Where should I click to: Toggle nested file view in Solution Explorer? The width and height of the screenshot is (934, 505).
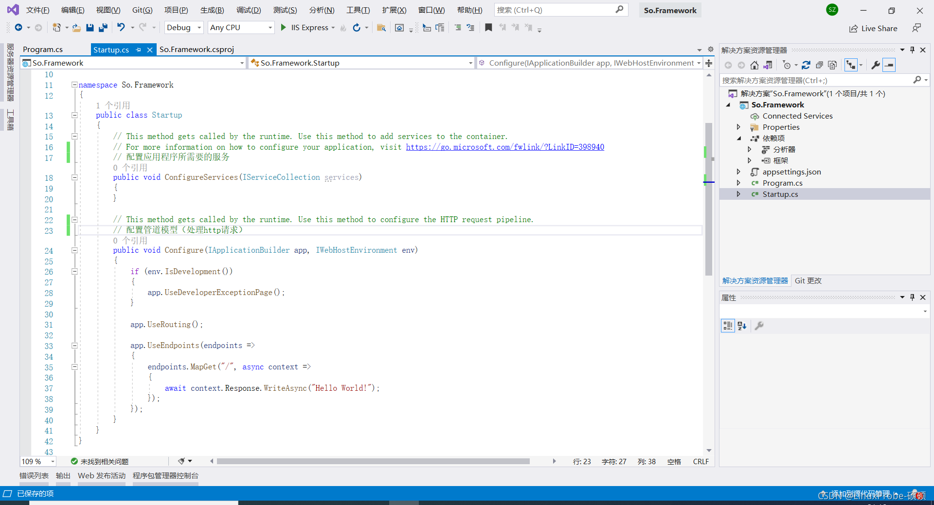[851, 65]
